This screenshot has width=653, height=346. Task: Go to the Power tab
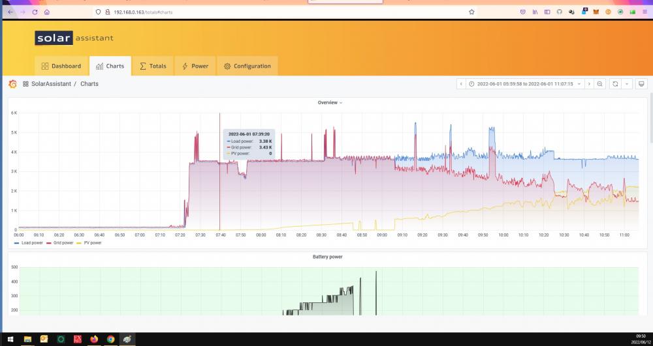point(195,66)
